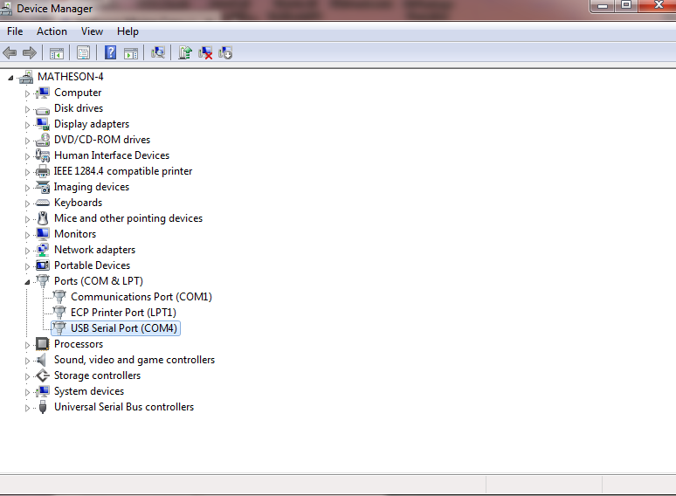Viewport: 676px width, 496px height.
Task: Click Update Driver Software toolbar icon
Action: point(185,52)
